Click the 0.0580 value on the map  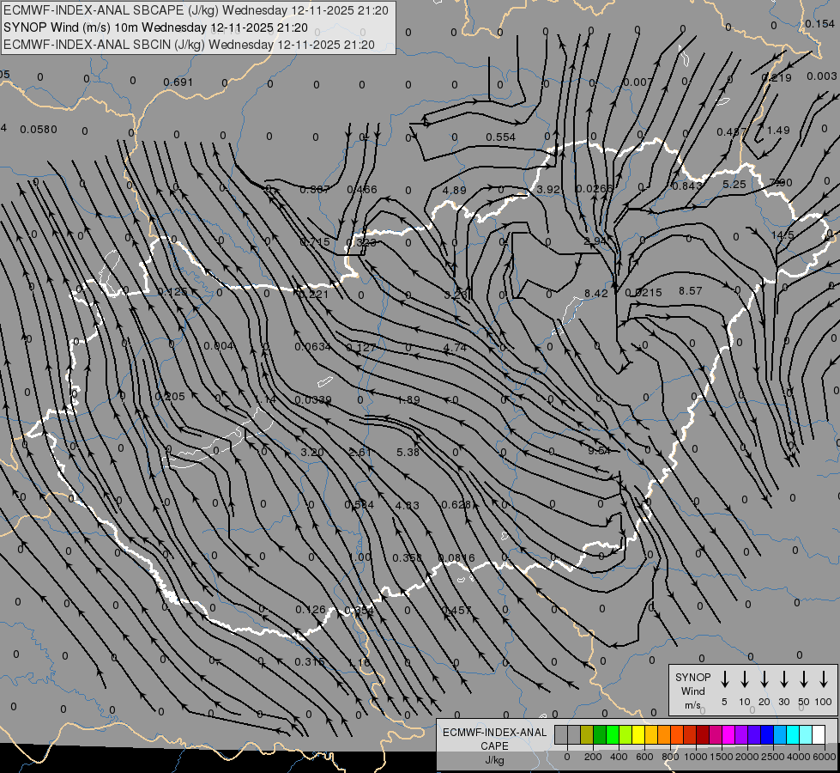39,130
